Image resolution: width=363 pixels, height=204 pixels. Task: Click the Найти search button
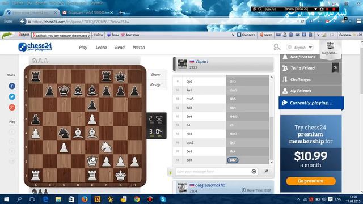click(x=98, y=35)
